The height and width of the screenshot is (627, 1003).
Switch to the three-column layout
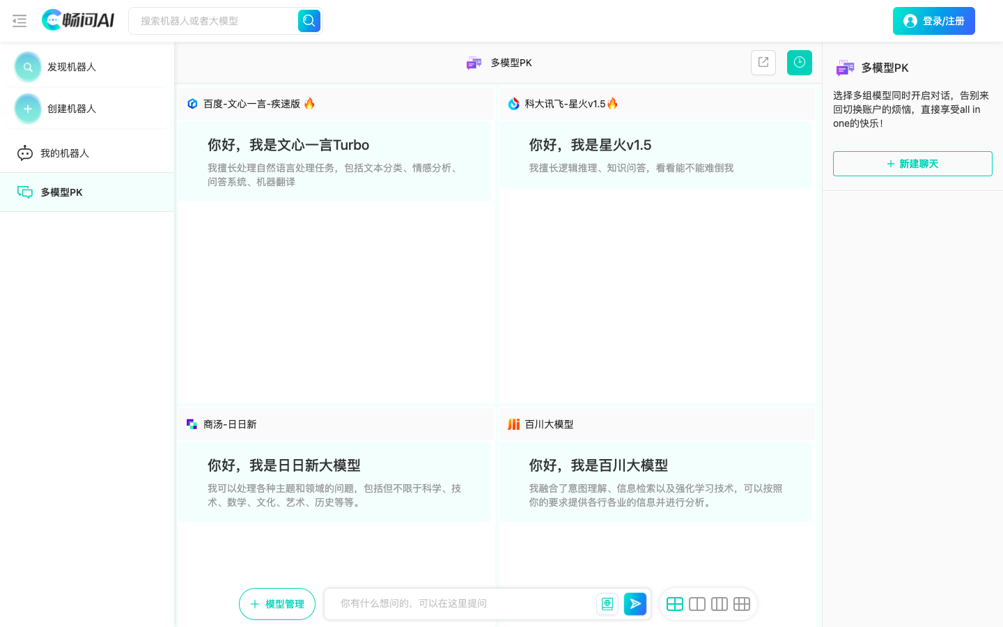[720, 604]
